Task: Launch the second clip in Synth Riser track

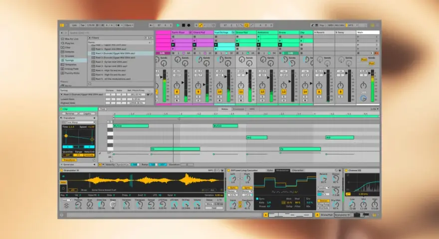Action: pos(173,41)
